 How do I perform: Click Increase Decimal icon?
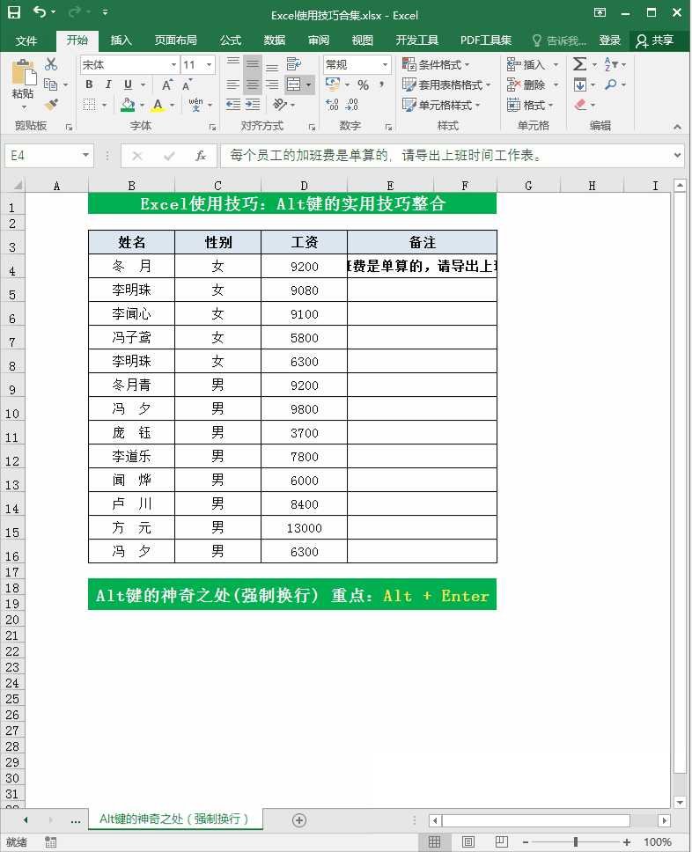(333, 105)
